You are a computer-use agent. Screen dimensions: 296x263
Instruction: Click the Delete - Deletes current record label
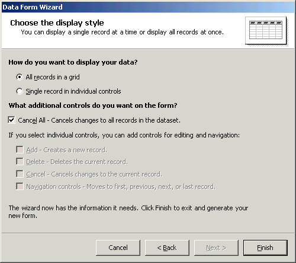click(77, 162)
